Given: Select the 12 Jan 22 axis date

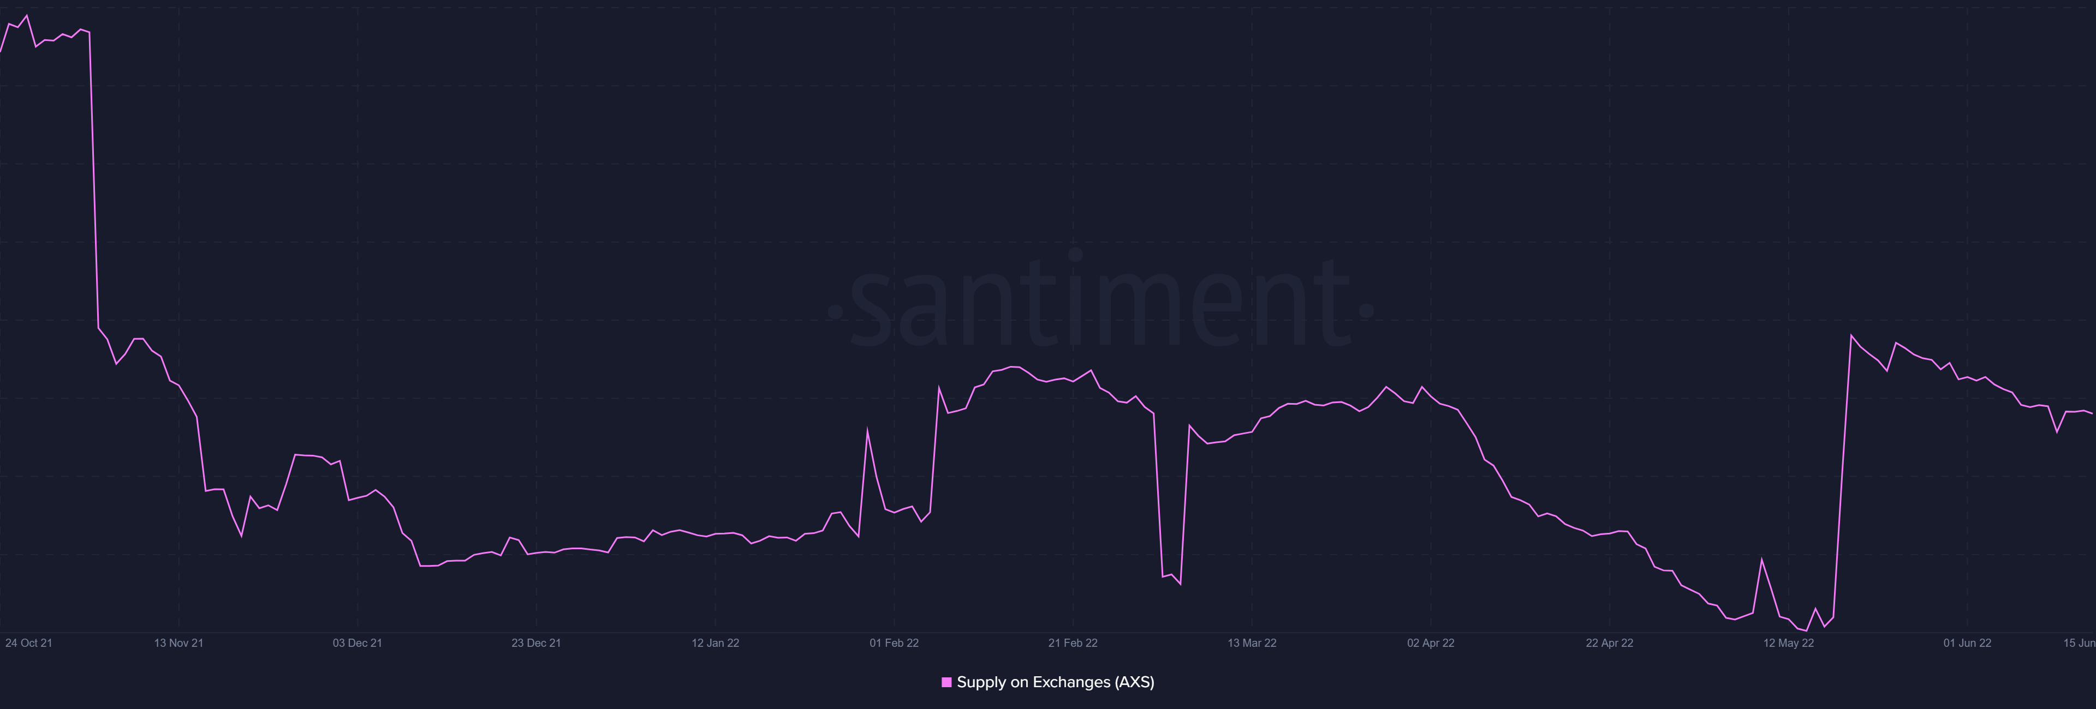Looking at the screenshot, I should click(715, 643).
